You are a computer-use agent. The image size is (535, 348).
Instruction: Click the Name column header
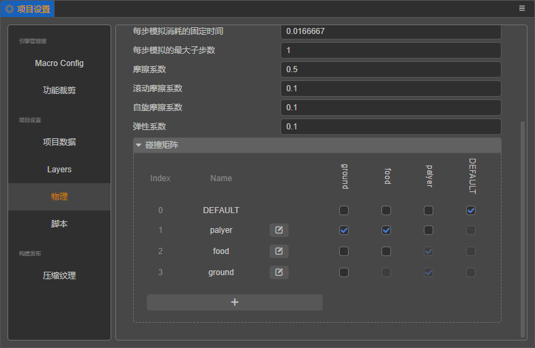point(221,178)
